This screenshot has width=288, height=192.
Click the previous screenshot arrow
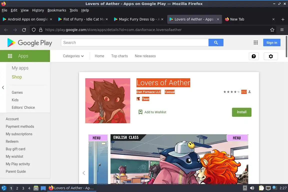pyautogui.click(x=84, y=173)
